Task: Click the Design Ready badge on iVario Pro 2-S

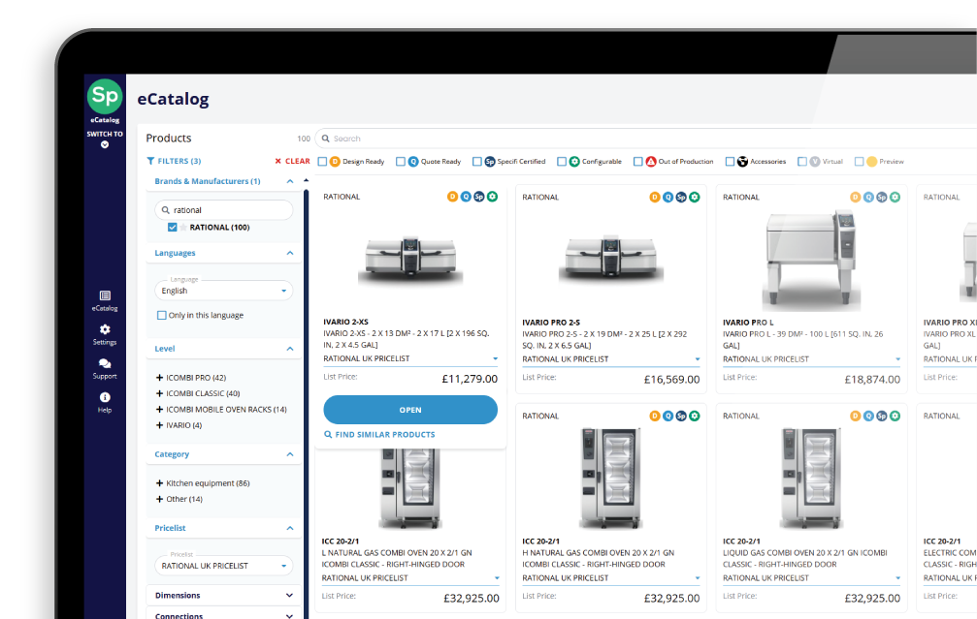Action: (x=654, y=198)
